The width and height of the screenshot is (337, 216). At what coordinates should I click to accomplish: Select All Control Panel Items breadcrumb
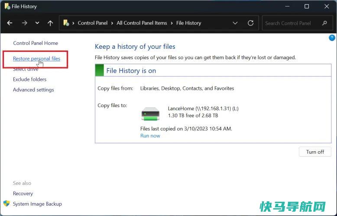point(142,23)
